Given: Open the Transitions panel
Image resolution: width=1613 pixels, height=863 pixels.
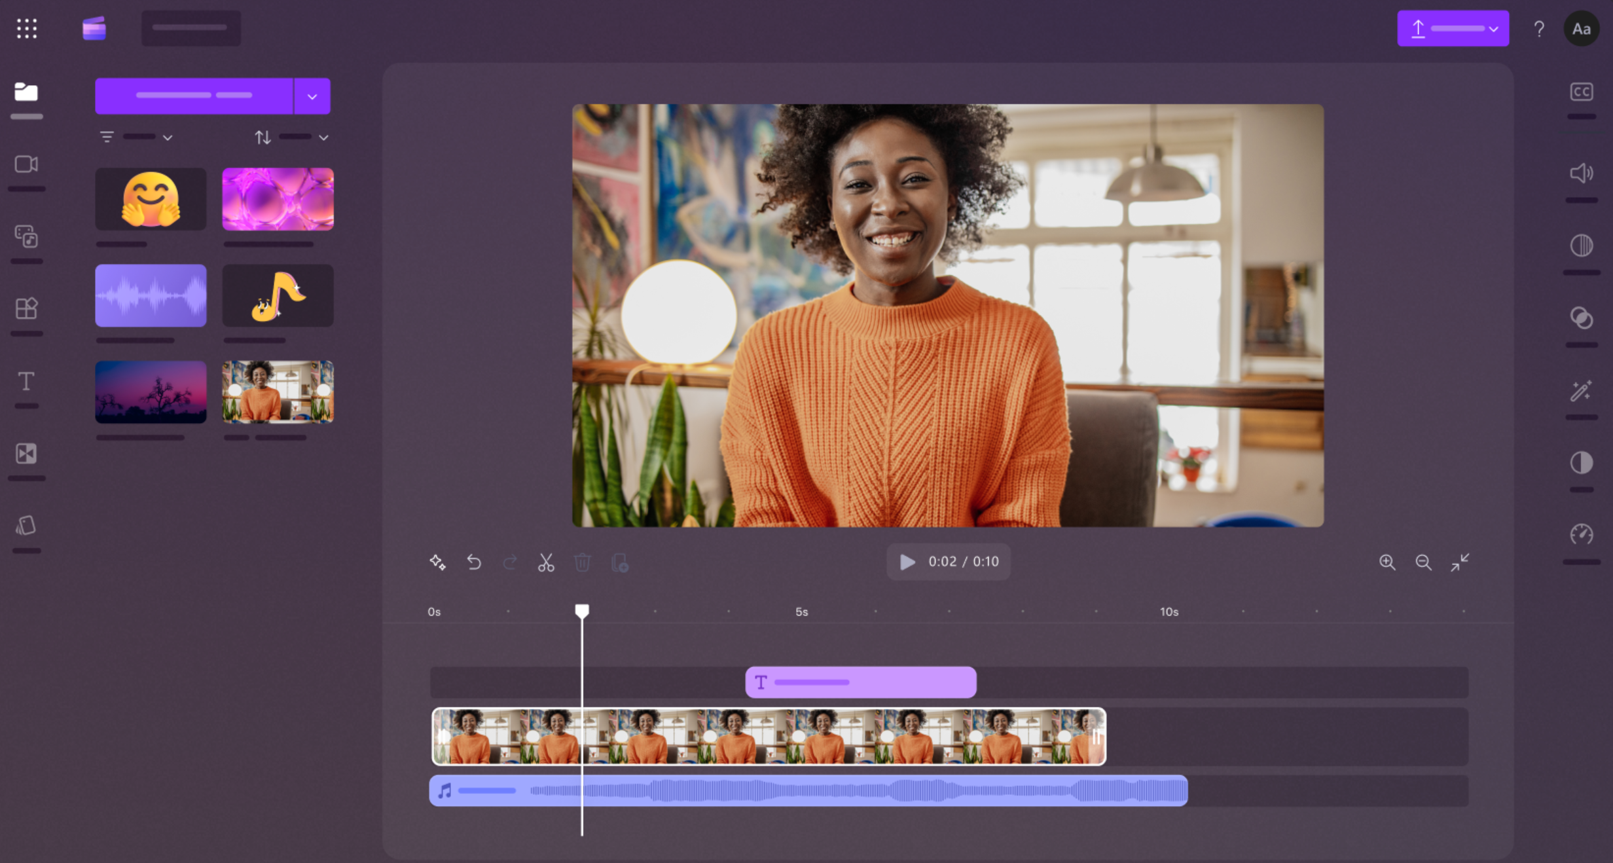Looking at the screenshot, I should tap(26, 453).
